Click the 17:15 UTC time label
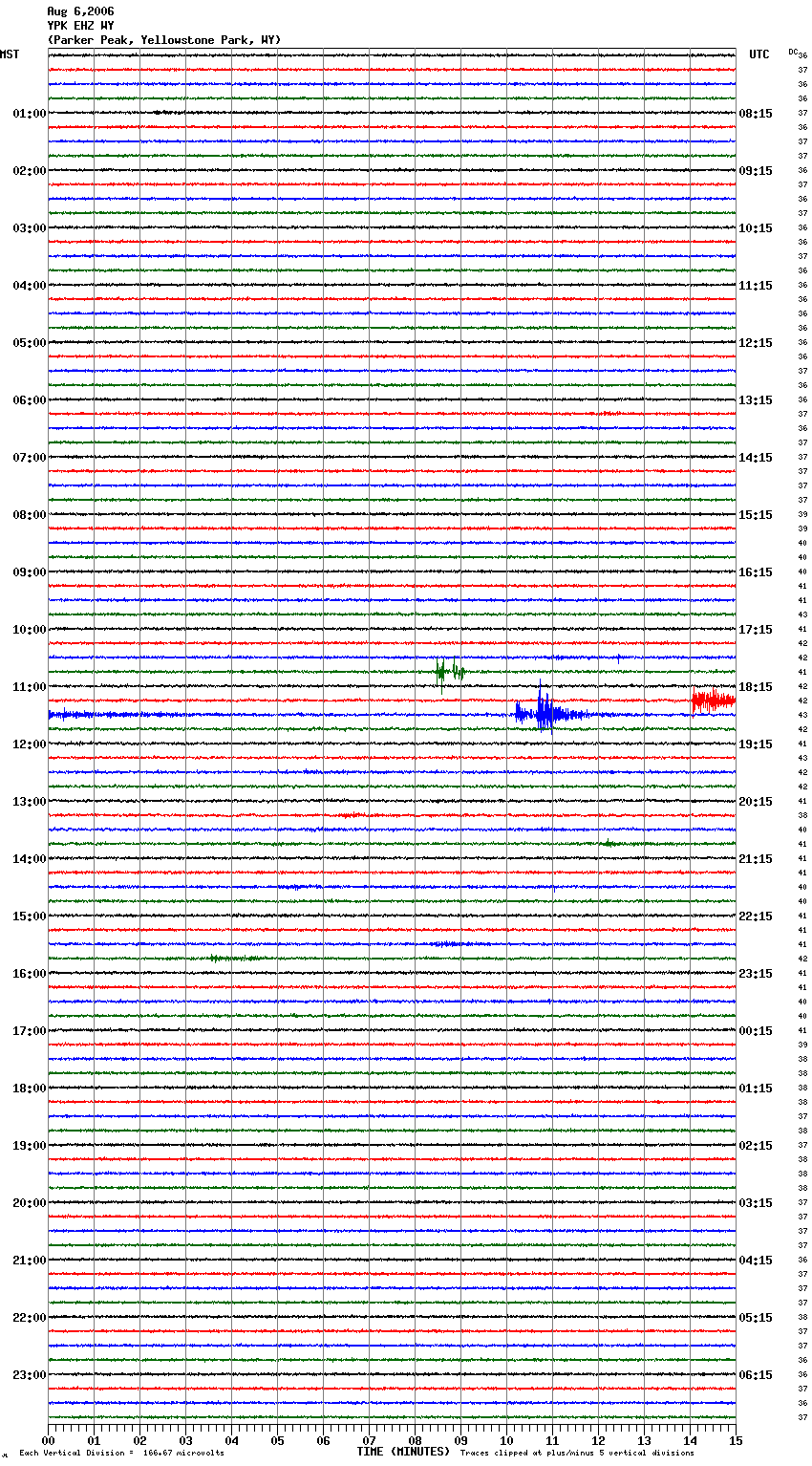 756,630
